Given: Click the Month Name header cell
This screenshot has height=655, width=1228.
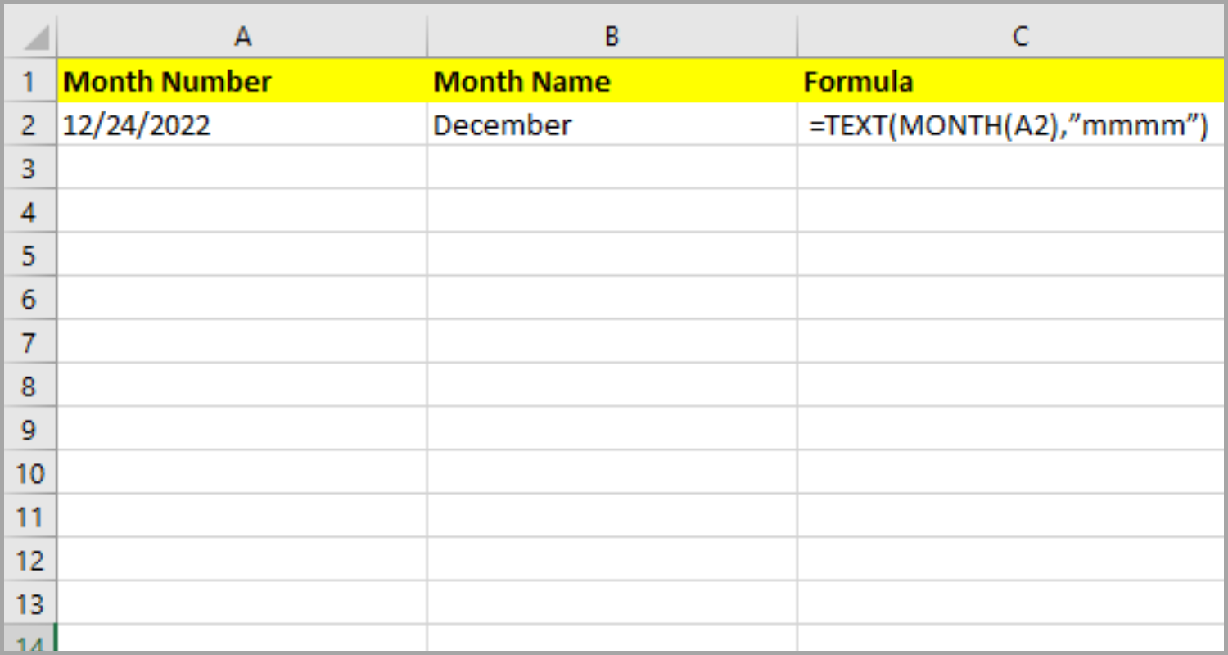Looking at the screenshot, I should point(610,80).
